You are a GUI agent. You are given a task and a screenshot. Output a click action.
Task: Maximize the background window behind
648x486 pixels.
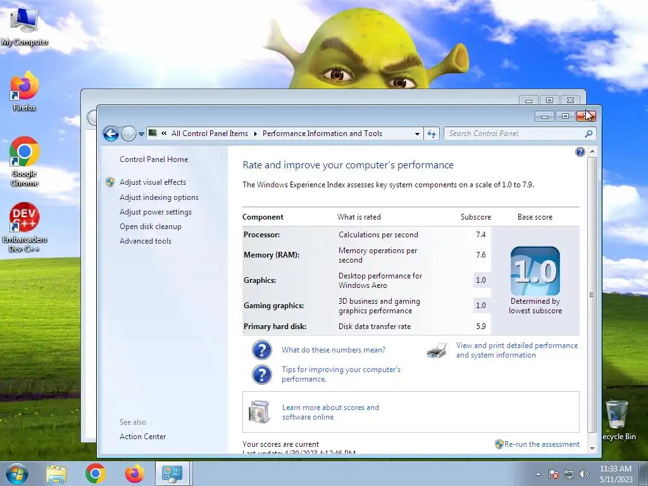point(549,100)
